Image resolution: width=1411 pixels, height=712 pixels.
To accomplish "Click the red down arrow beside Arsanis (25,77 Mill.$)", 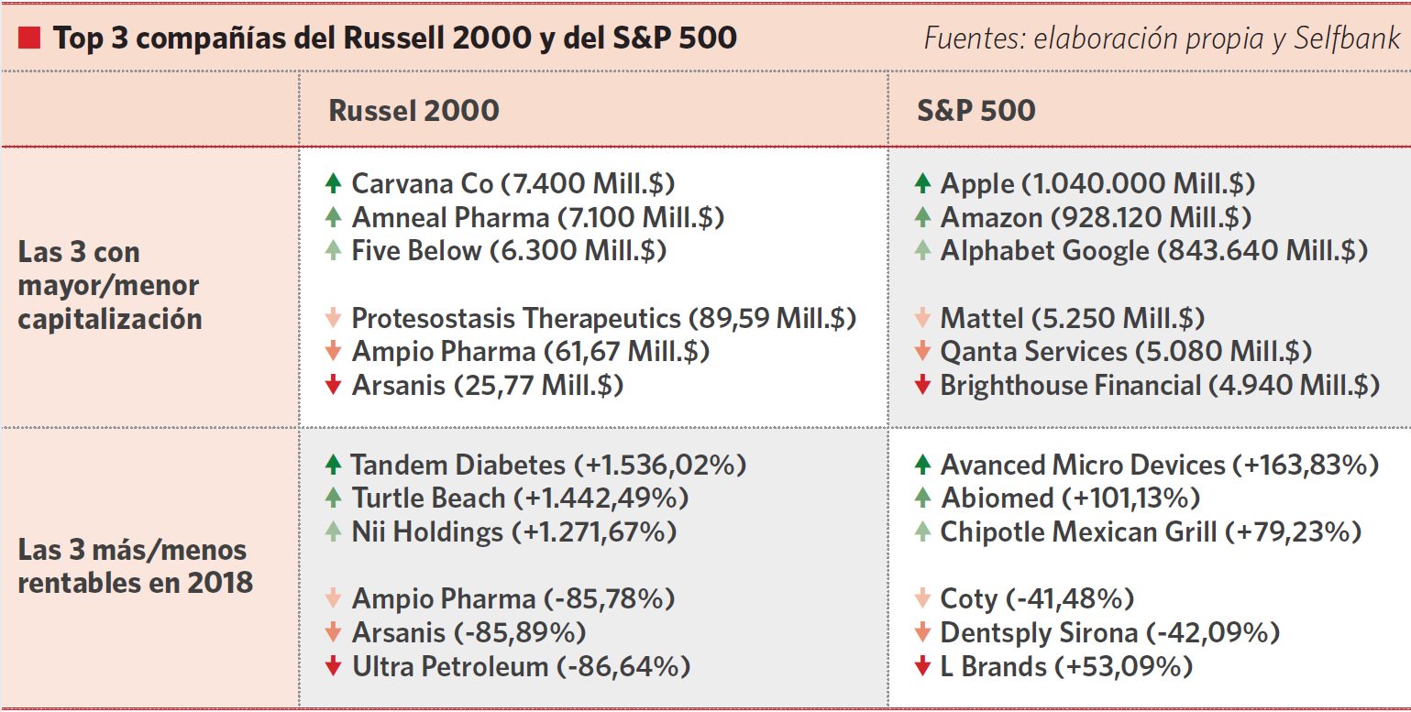I will pyautogui.click(x=333, y=386).
